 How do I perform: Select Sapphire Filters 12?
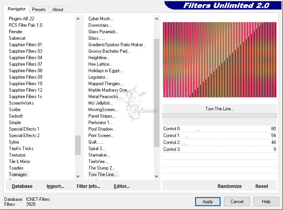click(x=26, y=90)
